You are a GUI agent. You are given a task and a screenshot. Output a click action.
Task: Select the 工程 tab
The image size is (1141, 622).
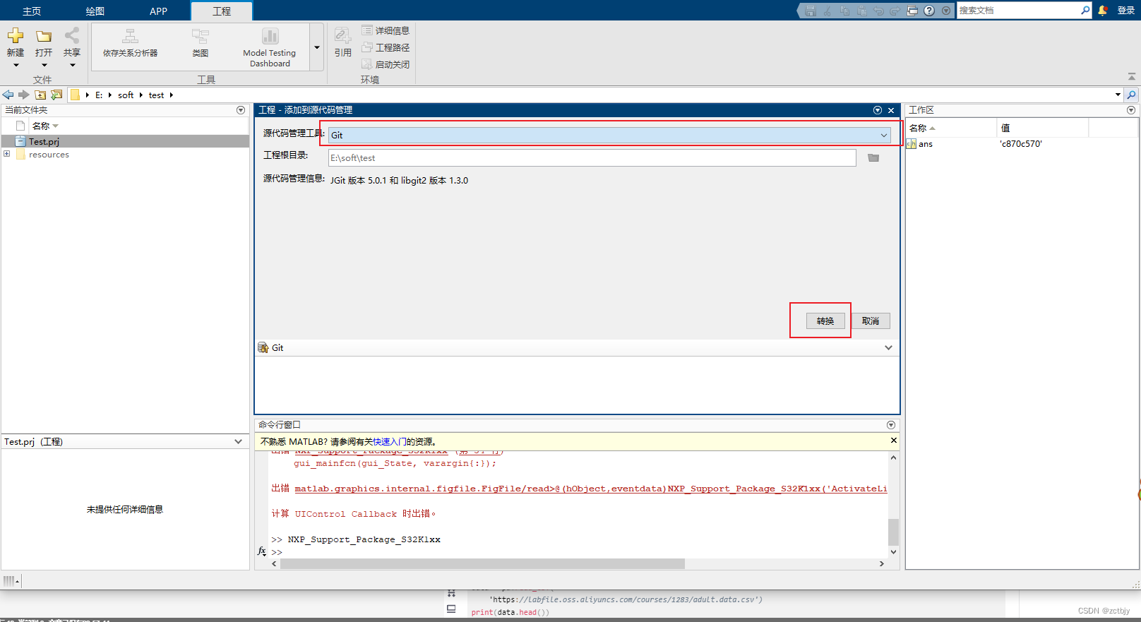tap(222, 11)
